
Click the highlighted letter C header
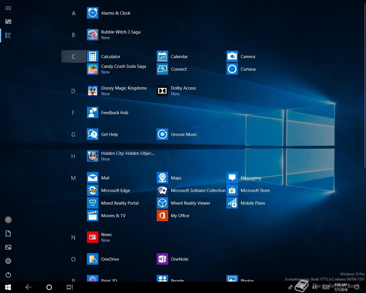[x=73, y=57]
